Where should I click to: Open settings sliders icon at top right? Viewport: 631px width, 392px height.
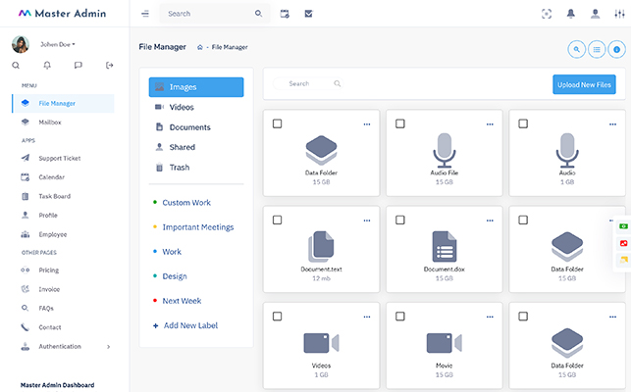618,14
